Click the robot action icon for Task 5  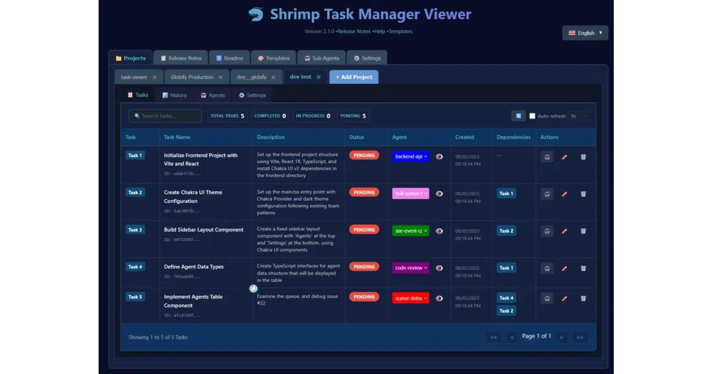pos(547,298)
